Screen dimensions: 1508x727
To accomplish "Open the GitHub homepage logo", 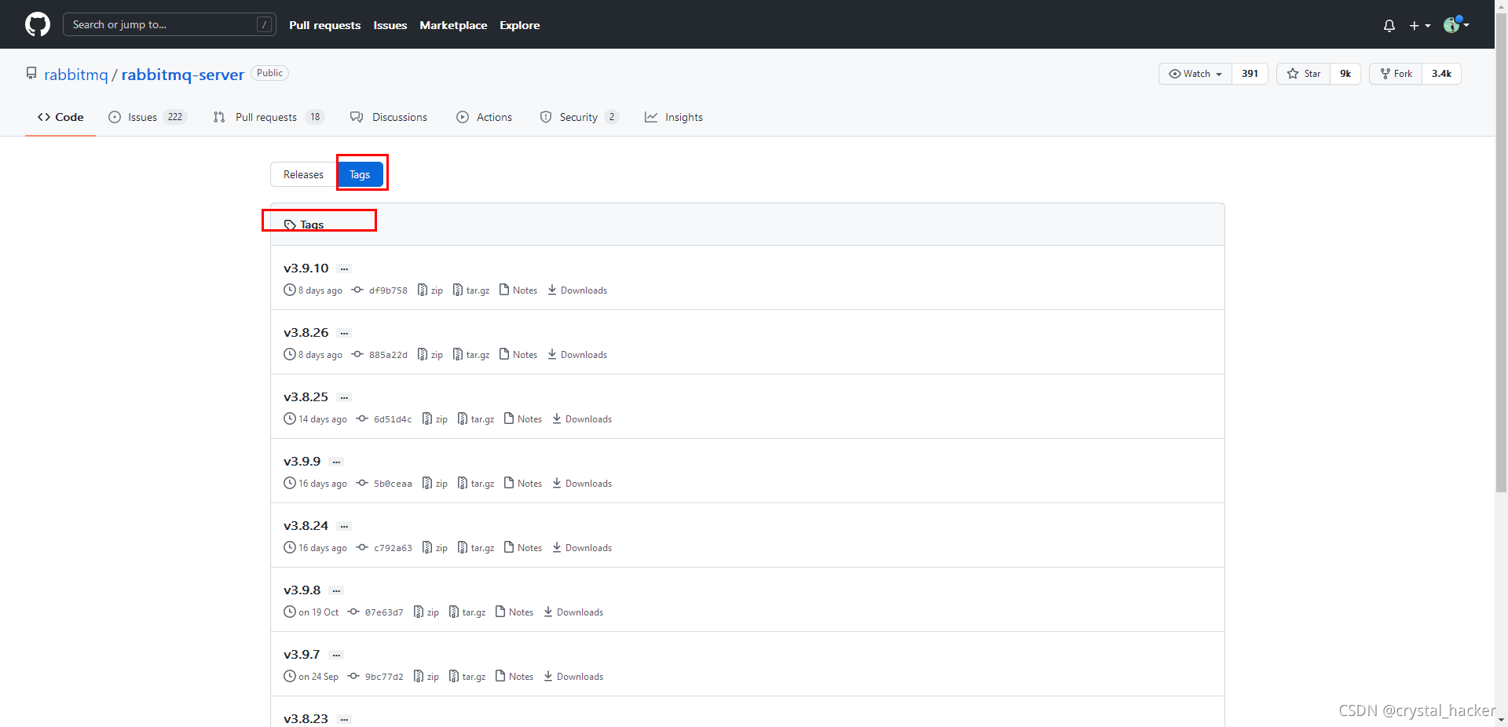I will pyautogui.click(x=38, y=24).
